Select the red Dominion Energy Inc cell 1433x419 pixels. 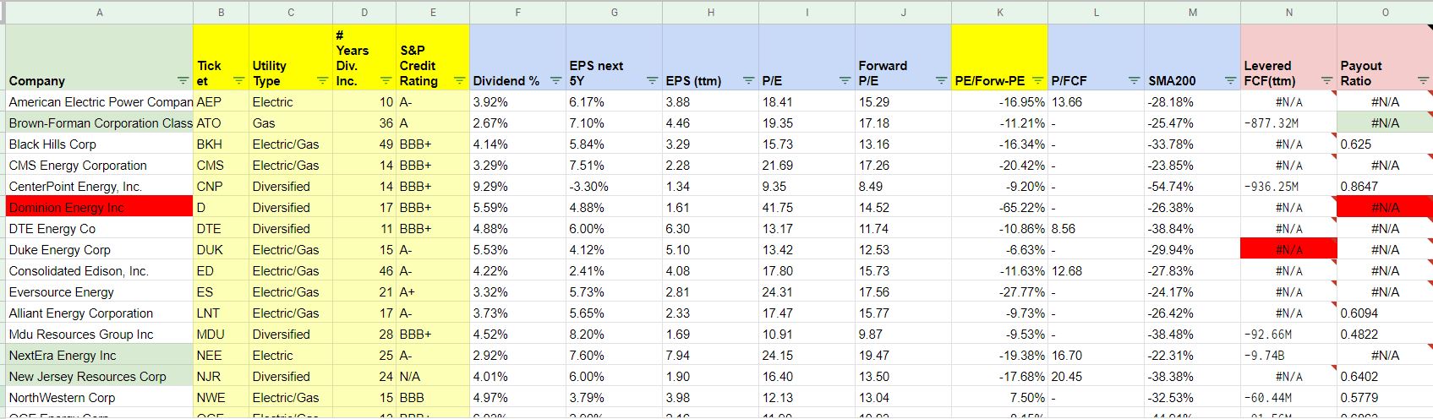pyautogui.click(x=100, y=208)
